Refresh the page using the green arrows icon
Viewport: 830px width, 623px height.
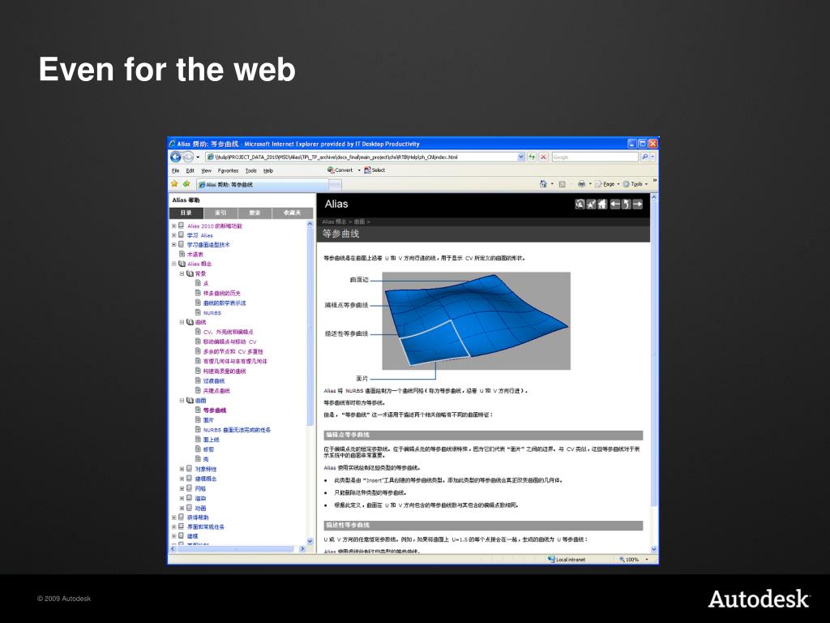tap(532, 157)
